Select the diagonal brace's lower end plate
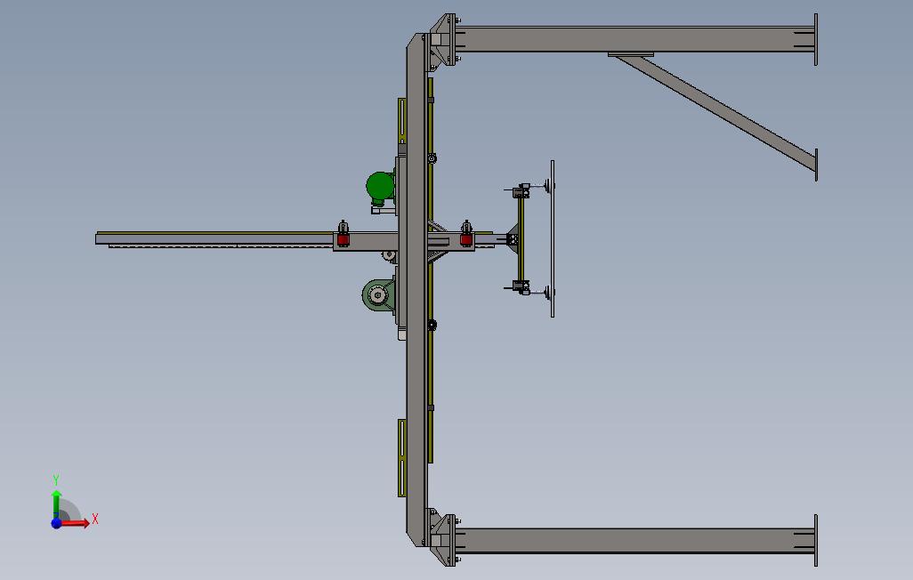 pos(816,165)
